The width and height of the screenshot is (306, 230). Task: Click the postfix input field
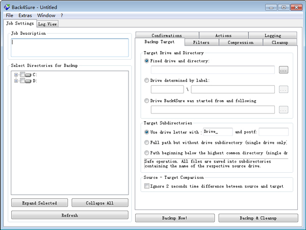pos(273,132)
